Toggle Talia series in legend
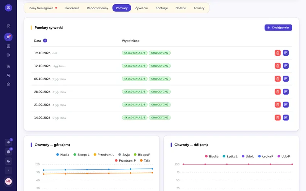 tap(145, 160)
